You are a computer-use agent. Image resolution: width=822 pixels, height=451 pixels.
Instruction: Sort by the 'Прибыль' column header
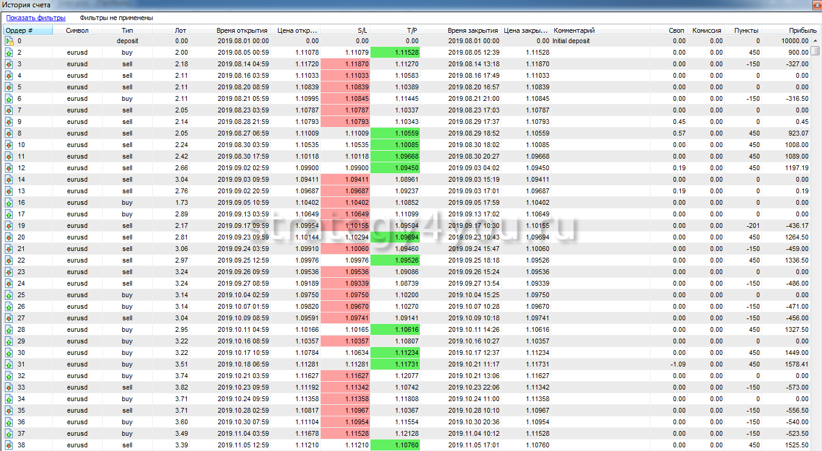803,30
